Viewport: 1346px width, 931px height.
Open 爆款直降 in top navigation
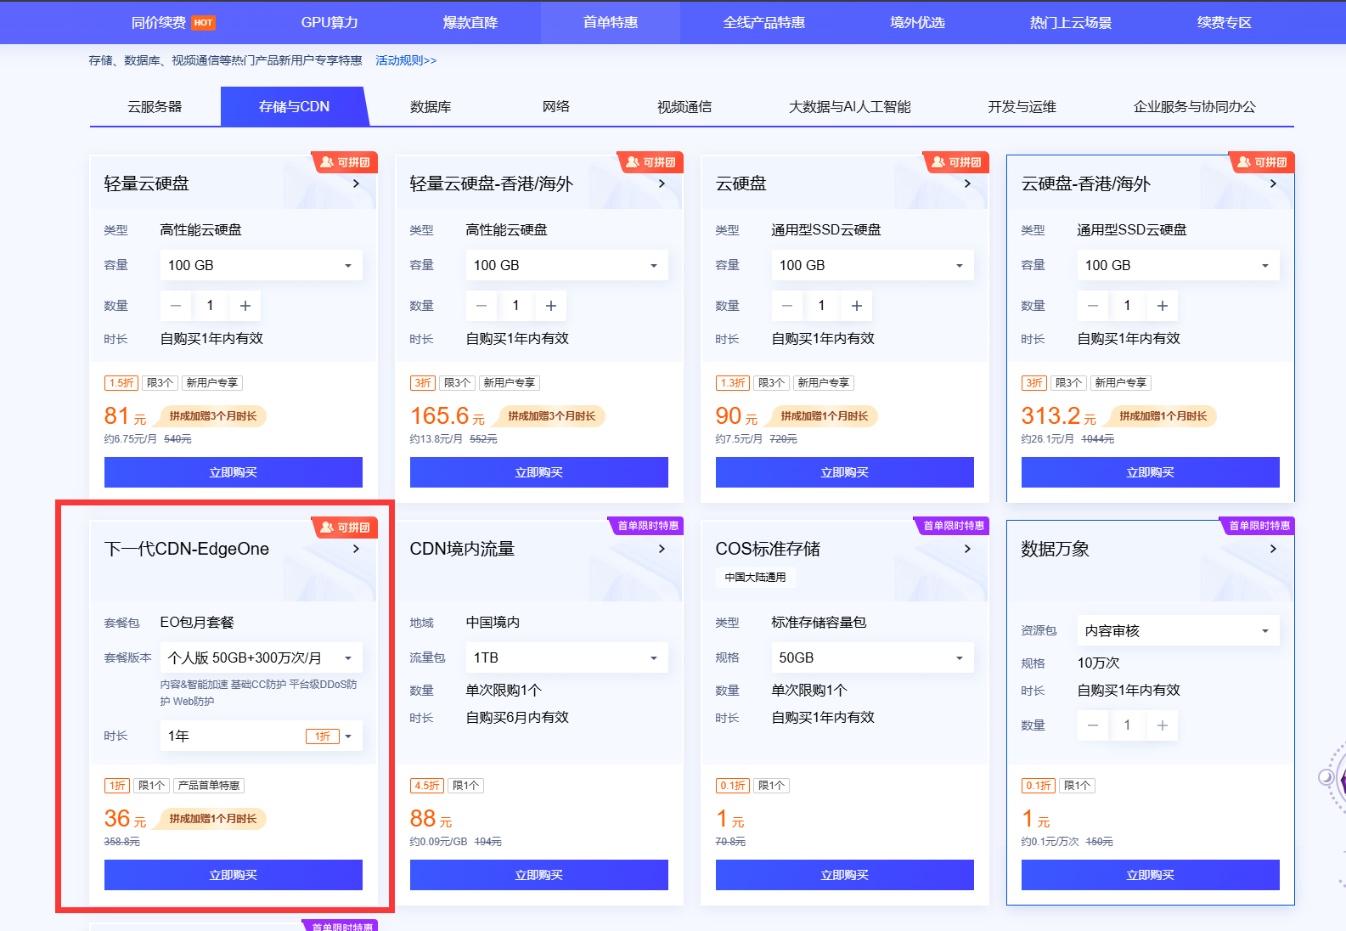click(470, 22)
